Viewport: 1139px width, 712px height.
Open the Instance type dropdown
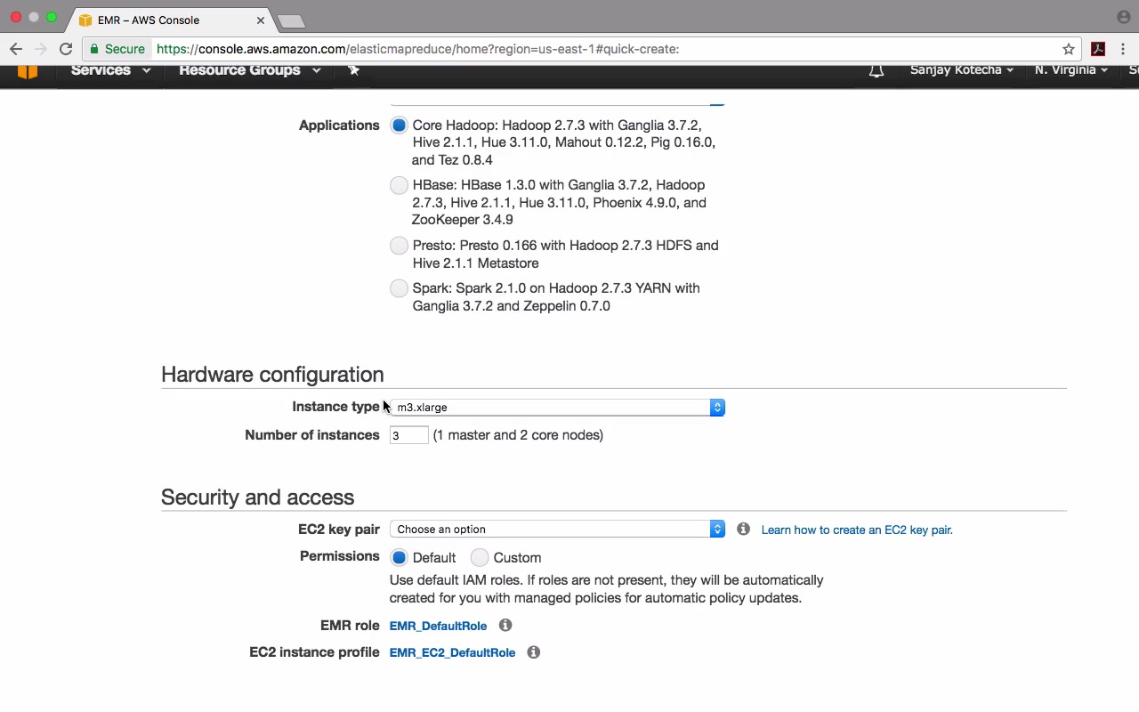pyautogui.click(x=557, y=408)
